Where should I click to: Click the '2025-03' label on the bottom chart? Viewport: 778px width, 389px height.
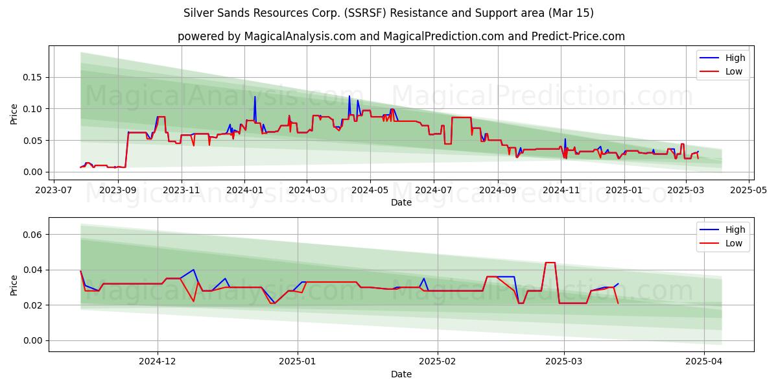click(564, 363)
